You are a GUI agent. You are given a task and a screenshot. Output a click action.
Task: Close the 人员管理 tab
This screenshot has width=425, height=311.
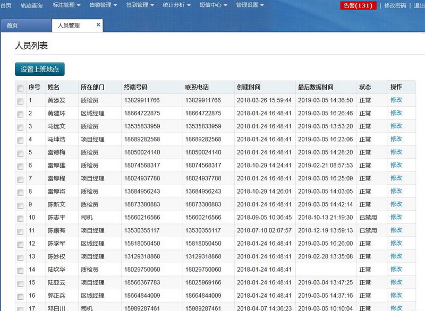(x=98, y=25)
